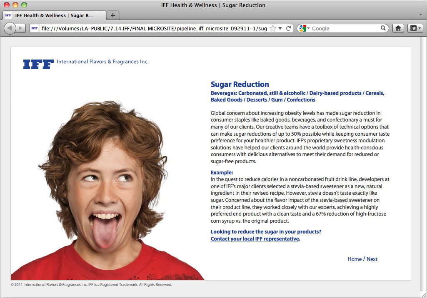This screenshot has height=298, width=427.
Task: Click the 'Contact your local IFF representative' link
Action: [x=255, y=238]
